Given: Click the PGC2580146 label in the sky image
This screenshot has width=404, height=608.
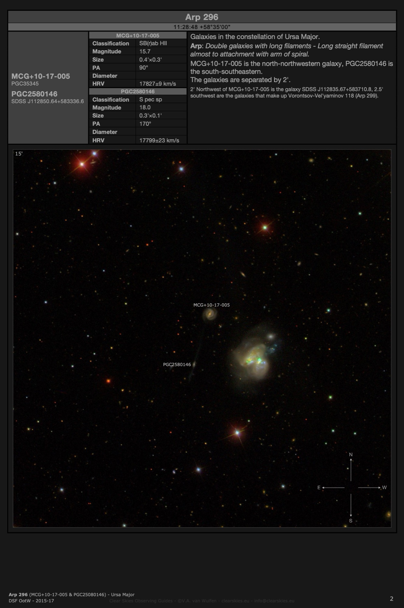Looking at the screenshot, I should click(x=177, y=364).
